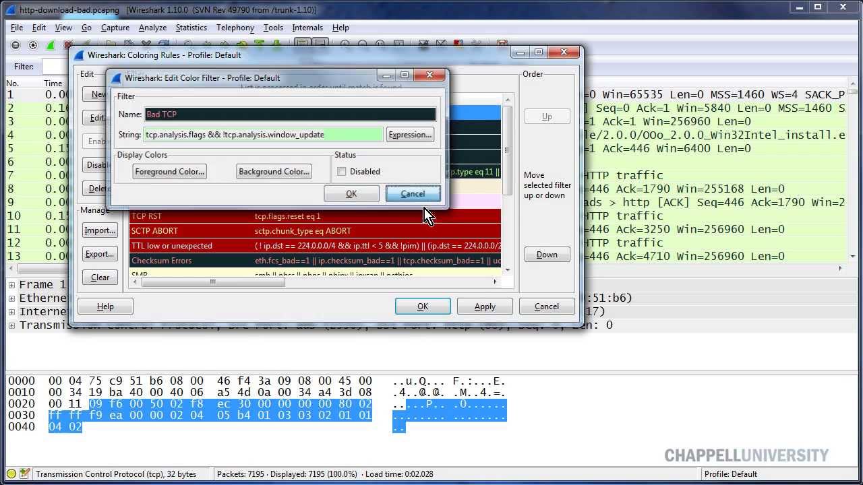The width and height of the screenshot is (863, 485).
Task: Apply the coloring rules
Action: 485,306
